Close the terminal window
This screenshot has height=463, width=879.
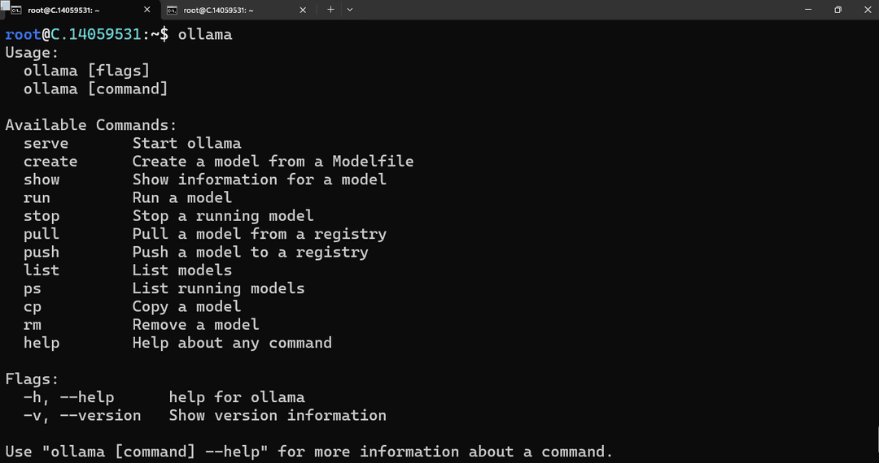866,10
